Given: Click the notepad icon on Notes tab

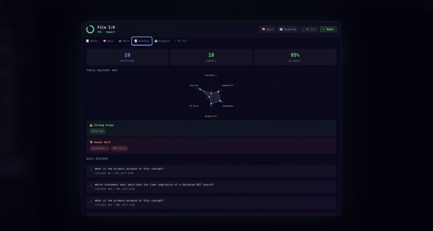Looking at the screenshot, I should [x=88, y=41].
